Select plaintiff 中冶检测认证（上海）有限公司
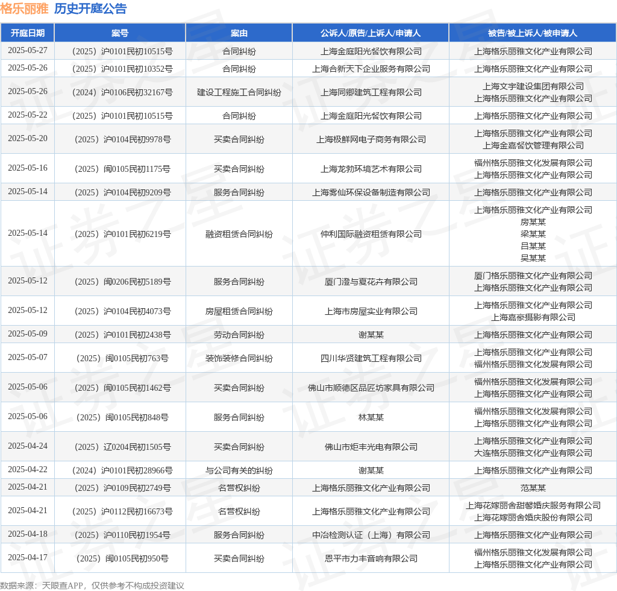 371,535
